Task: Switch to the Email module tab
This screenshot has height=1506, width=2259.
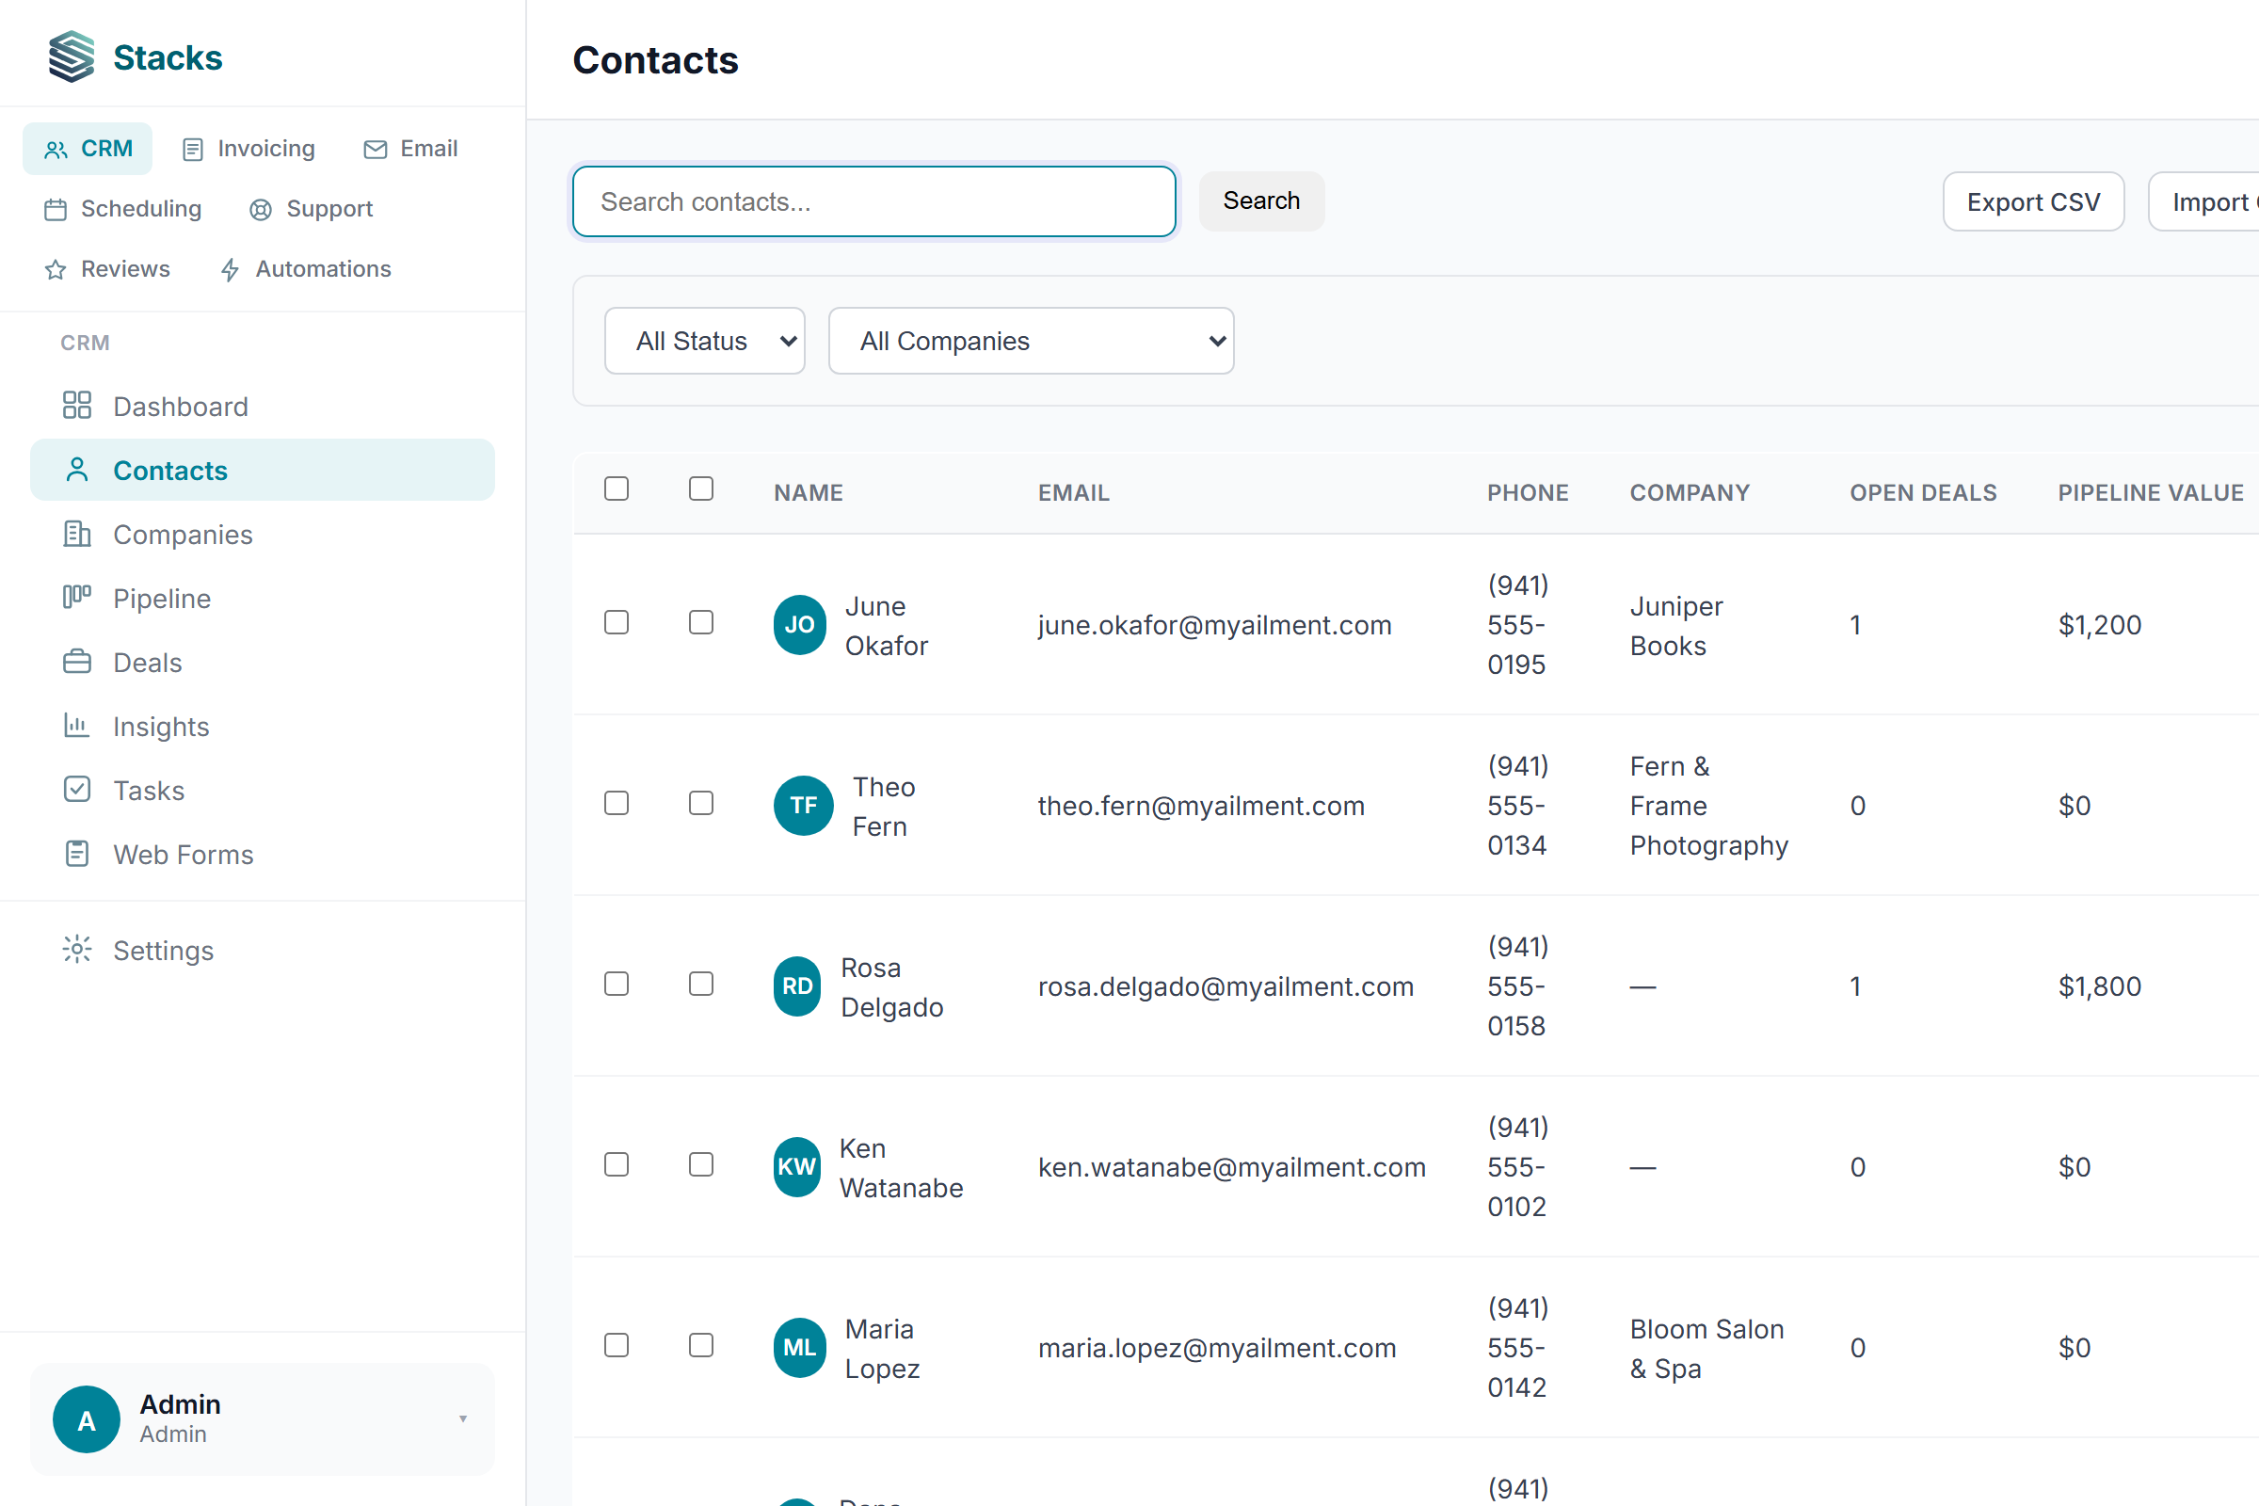Action: 410,149
